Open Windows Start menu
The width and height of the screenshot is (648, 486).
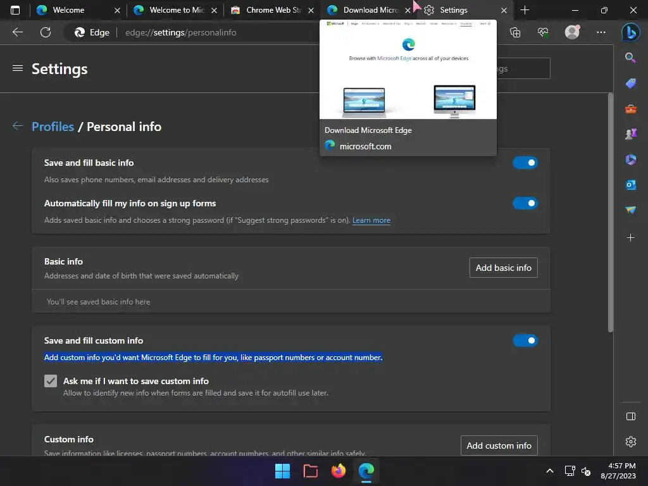283,471
